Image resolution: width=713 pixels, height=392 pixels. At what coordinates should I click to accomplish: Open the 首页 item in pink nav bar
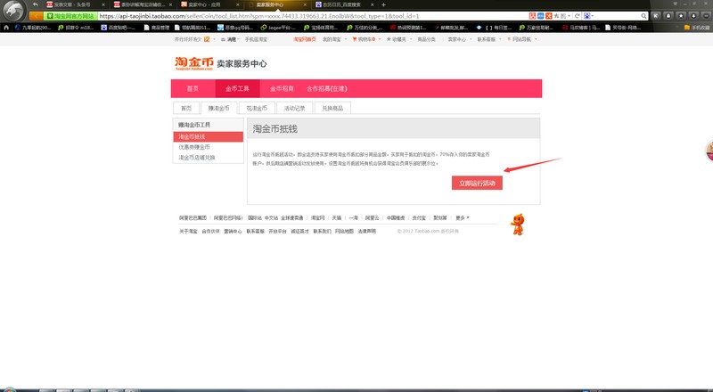193,89
